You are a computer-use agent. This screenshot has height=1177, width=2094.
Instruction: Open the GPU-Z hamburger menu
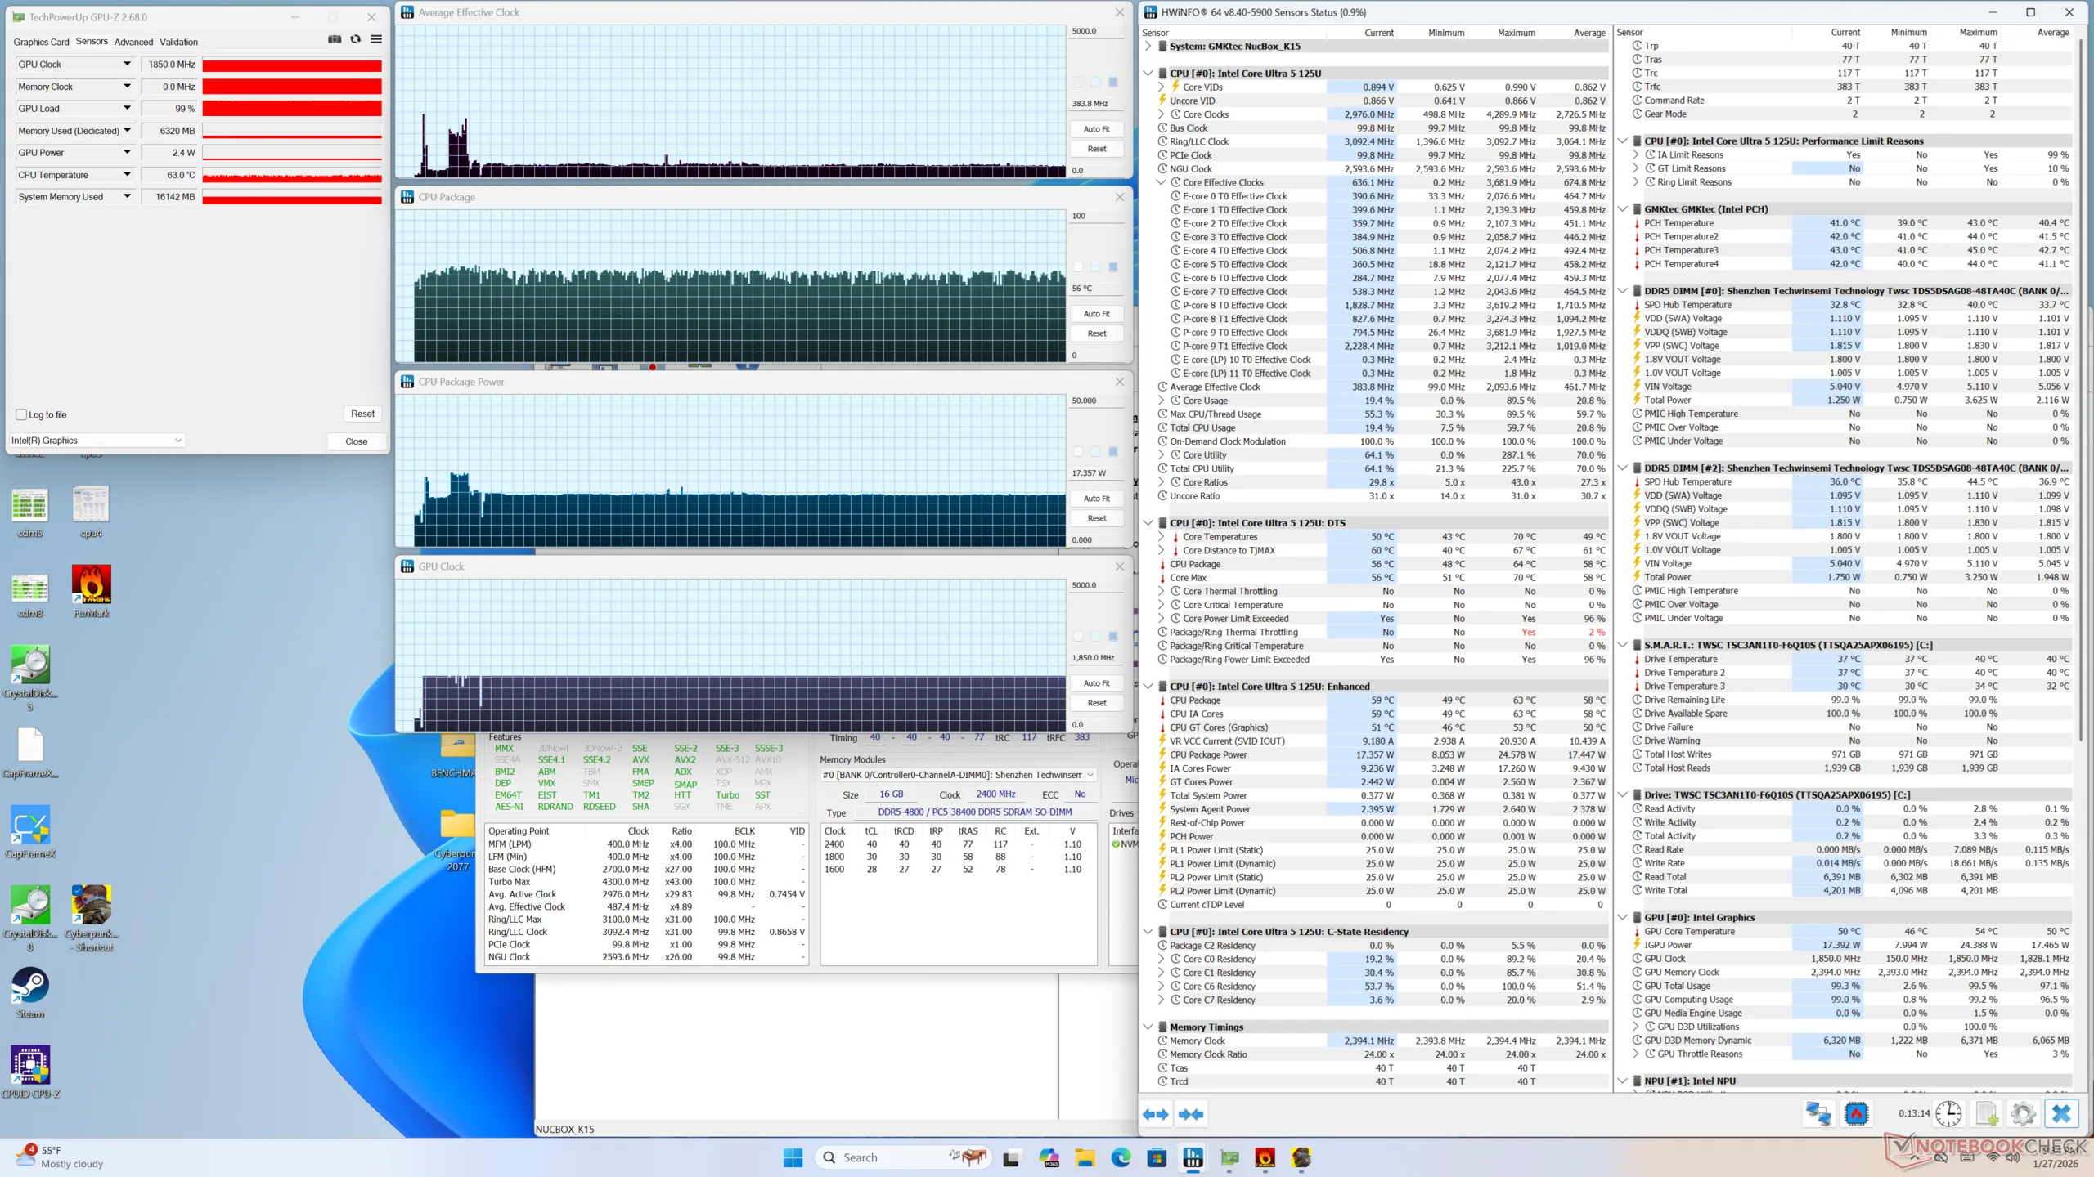pos(376,39)
